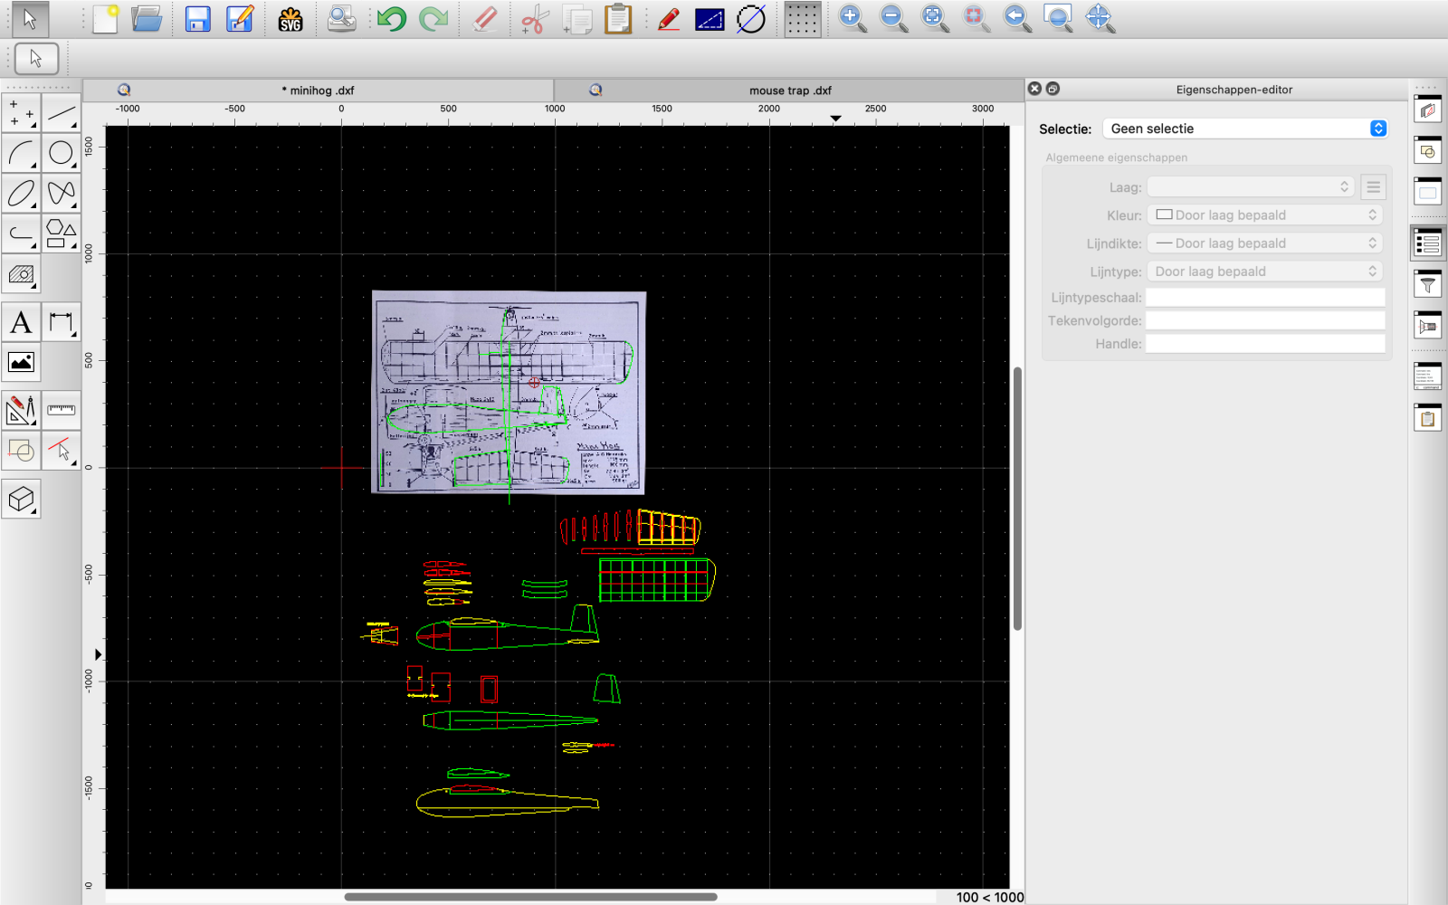Viewport: 1448px width, 905px height.
Task: Click the large selection arrow at top left
Action: click(30, 18)
